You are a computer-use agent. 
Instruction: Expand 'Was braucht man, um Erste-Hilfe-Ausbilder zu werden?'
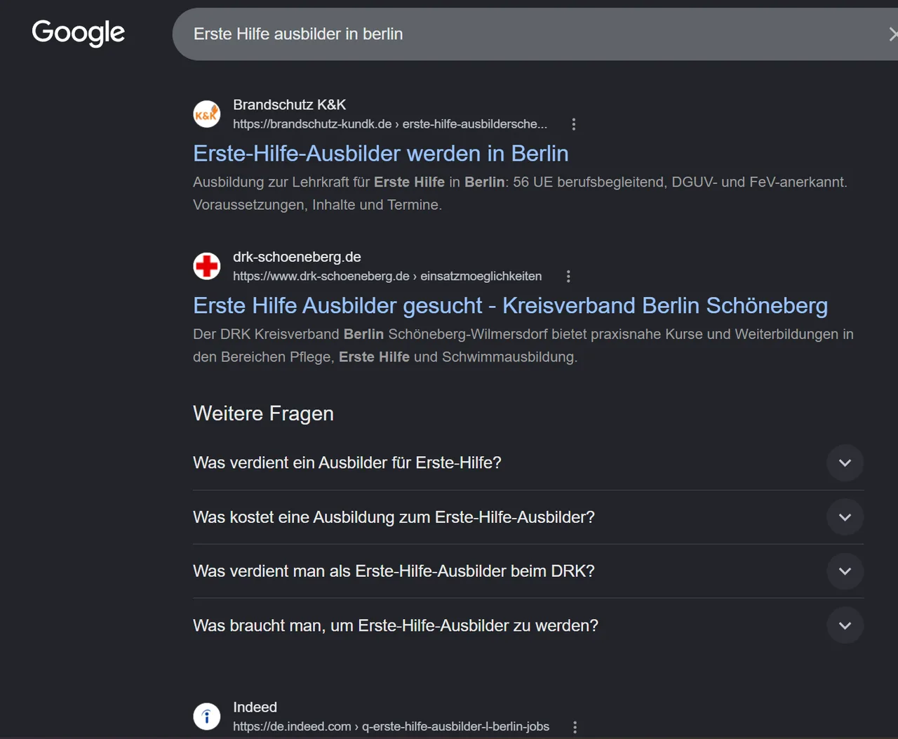(845, 625)
